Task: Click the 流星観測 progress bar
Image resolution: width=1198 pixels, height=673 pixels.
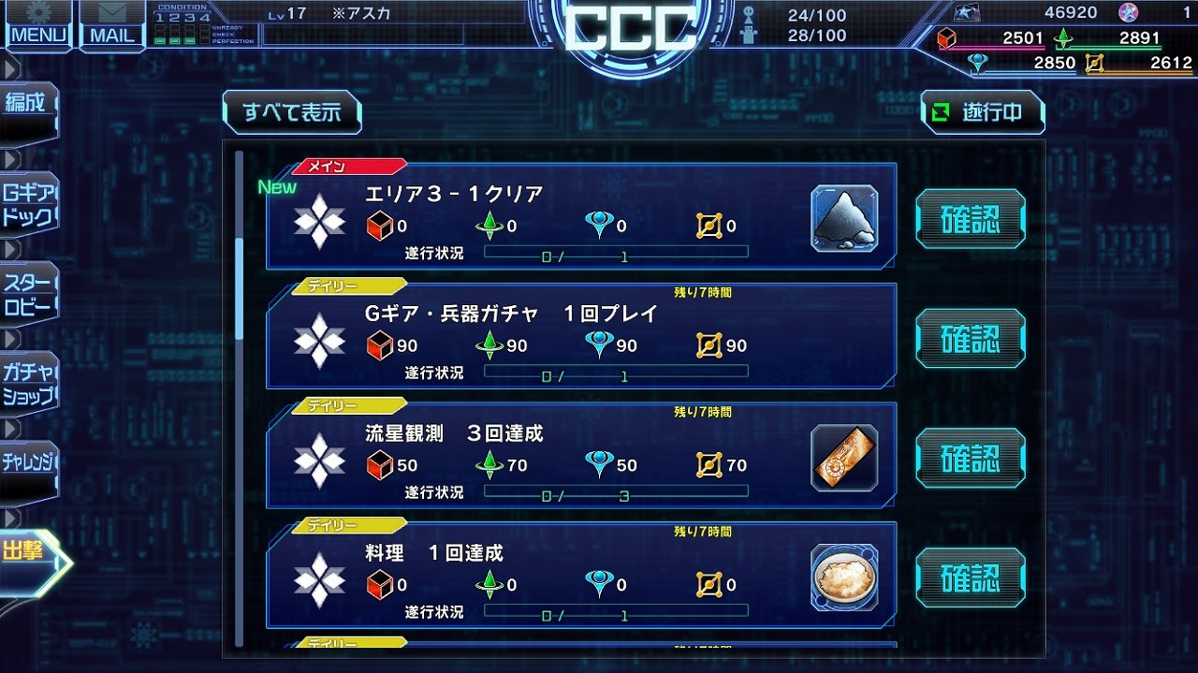Action: [616, 491]
